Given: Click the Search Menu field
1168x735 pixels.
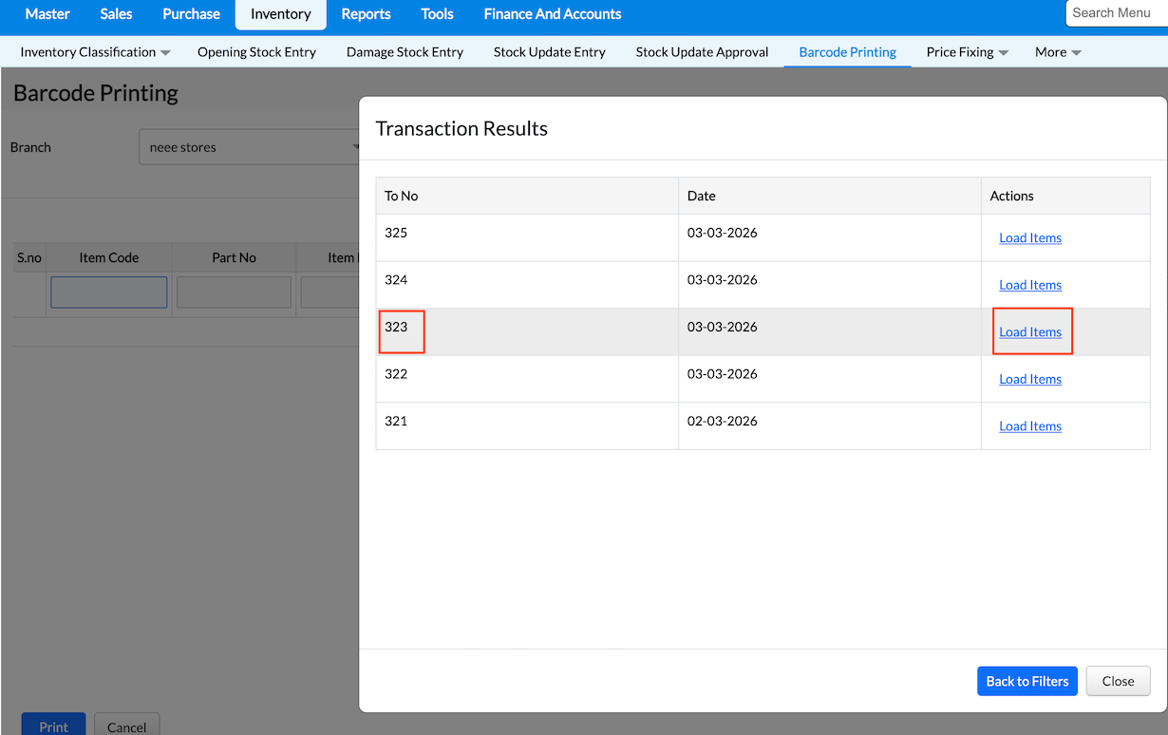Looking at the screenshot, I should pos(1117,13).
